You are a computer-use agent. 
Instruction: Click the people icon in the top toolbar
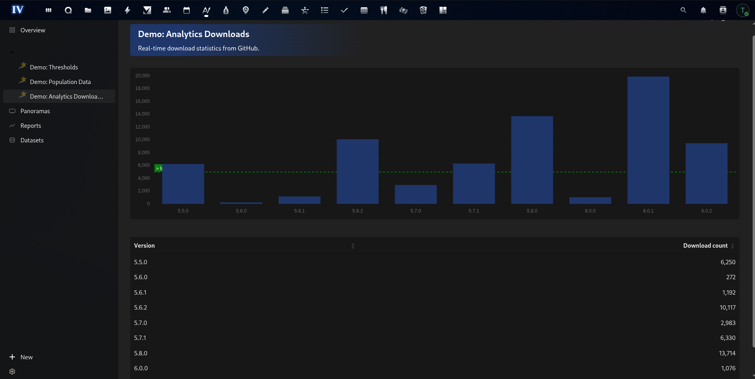coord(166,10)
